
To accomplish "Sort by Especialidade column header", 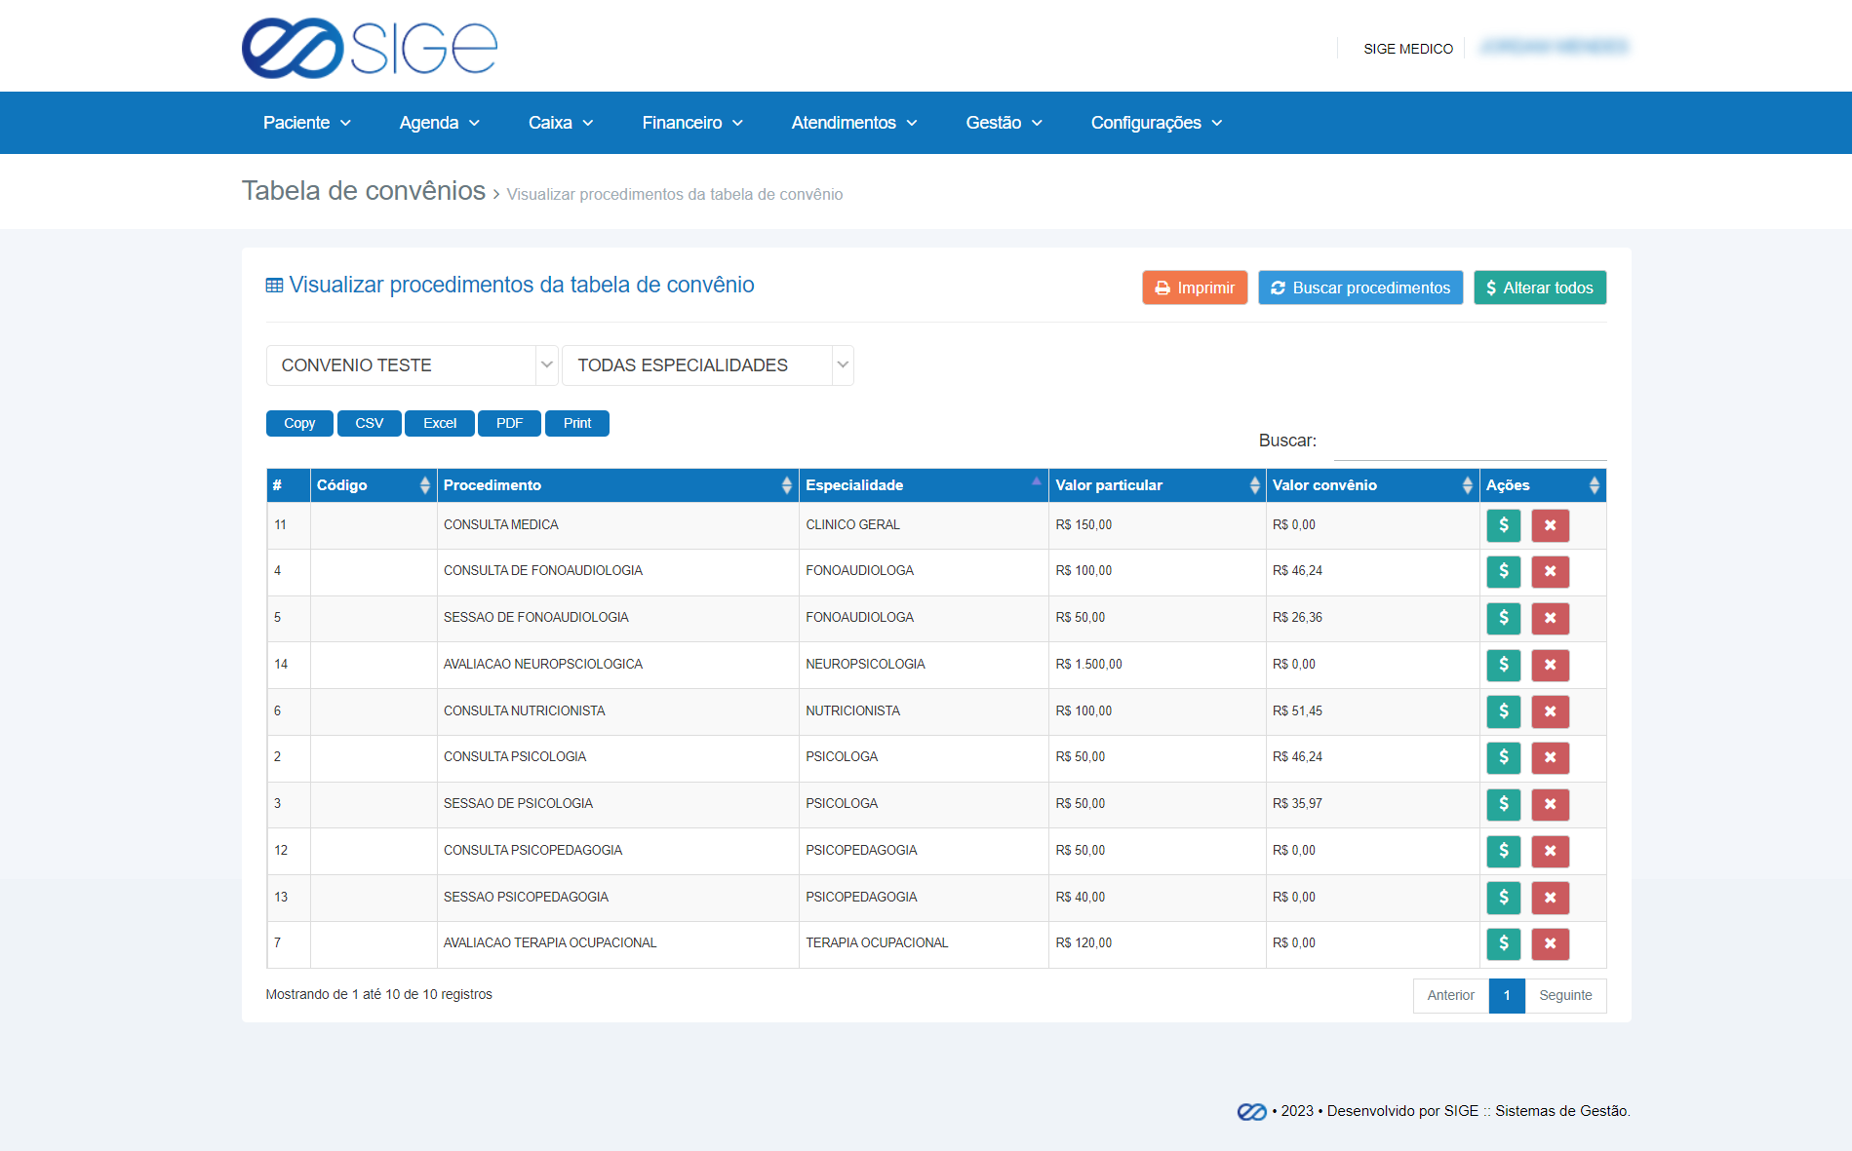I will (924, 485).
